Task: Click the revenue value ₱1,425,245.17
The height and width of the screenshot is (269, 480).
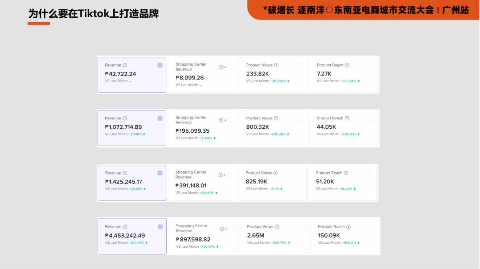Action: 124,182
